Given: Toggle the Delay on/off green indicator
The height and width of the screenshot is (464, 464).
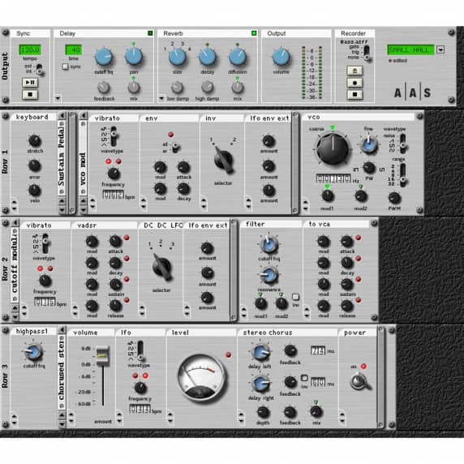Looking at the screenshot, I should [150, 33].
